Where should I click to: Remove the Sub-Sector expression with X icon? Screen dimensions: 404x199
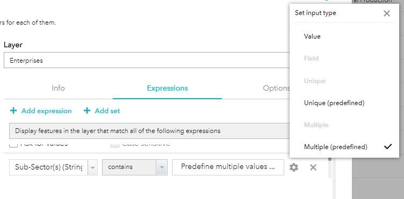tap(313, 168)
